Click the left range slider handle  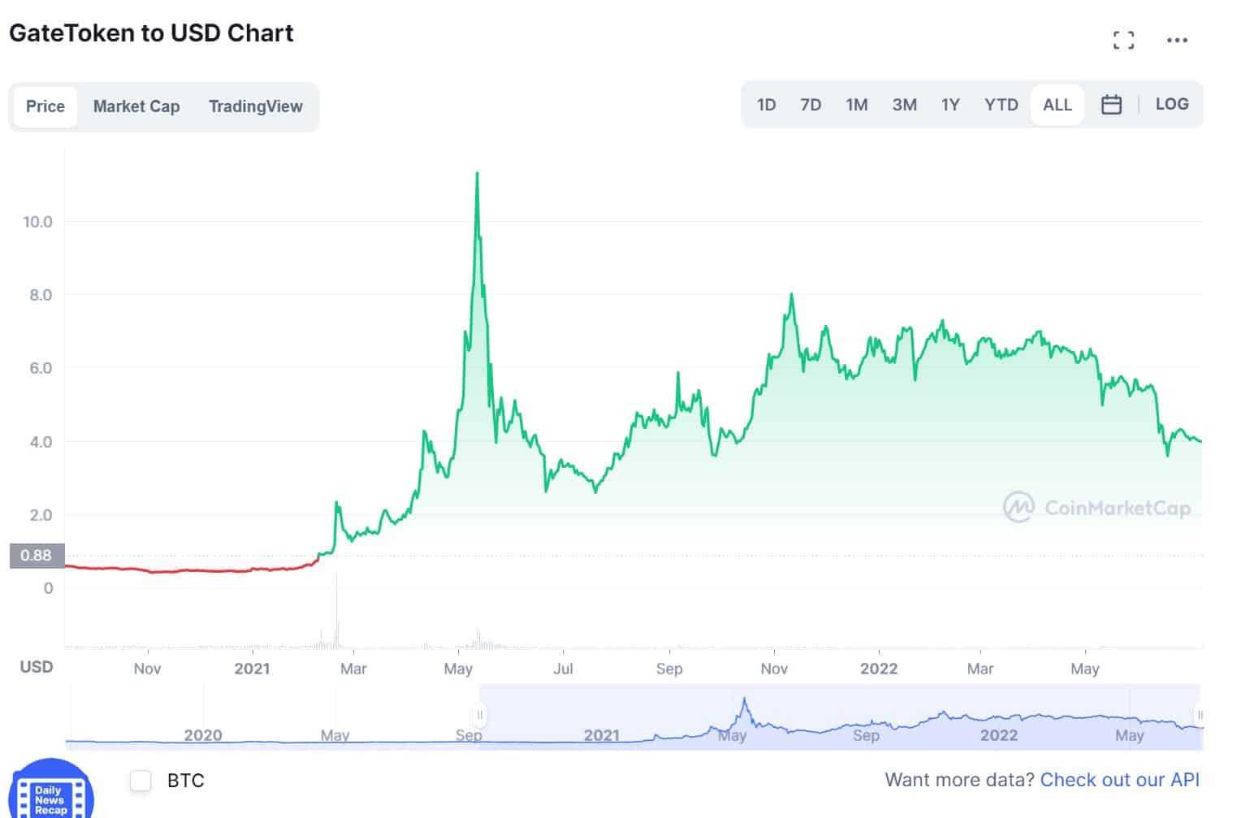click(480, 716)
